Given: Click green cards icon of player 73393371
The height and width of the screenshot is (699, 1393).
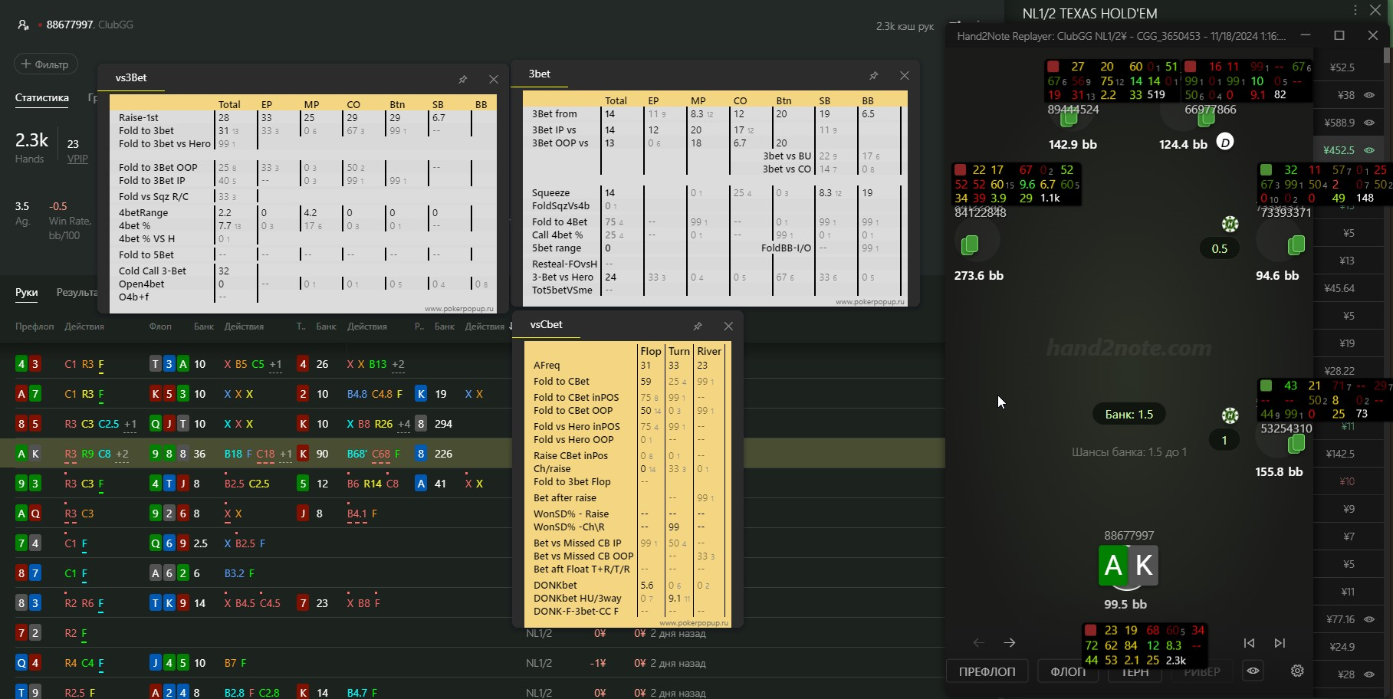Looking at the screenshot, I should (x=1296, y=244).
